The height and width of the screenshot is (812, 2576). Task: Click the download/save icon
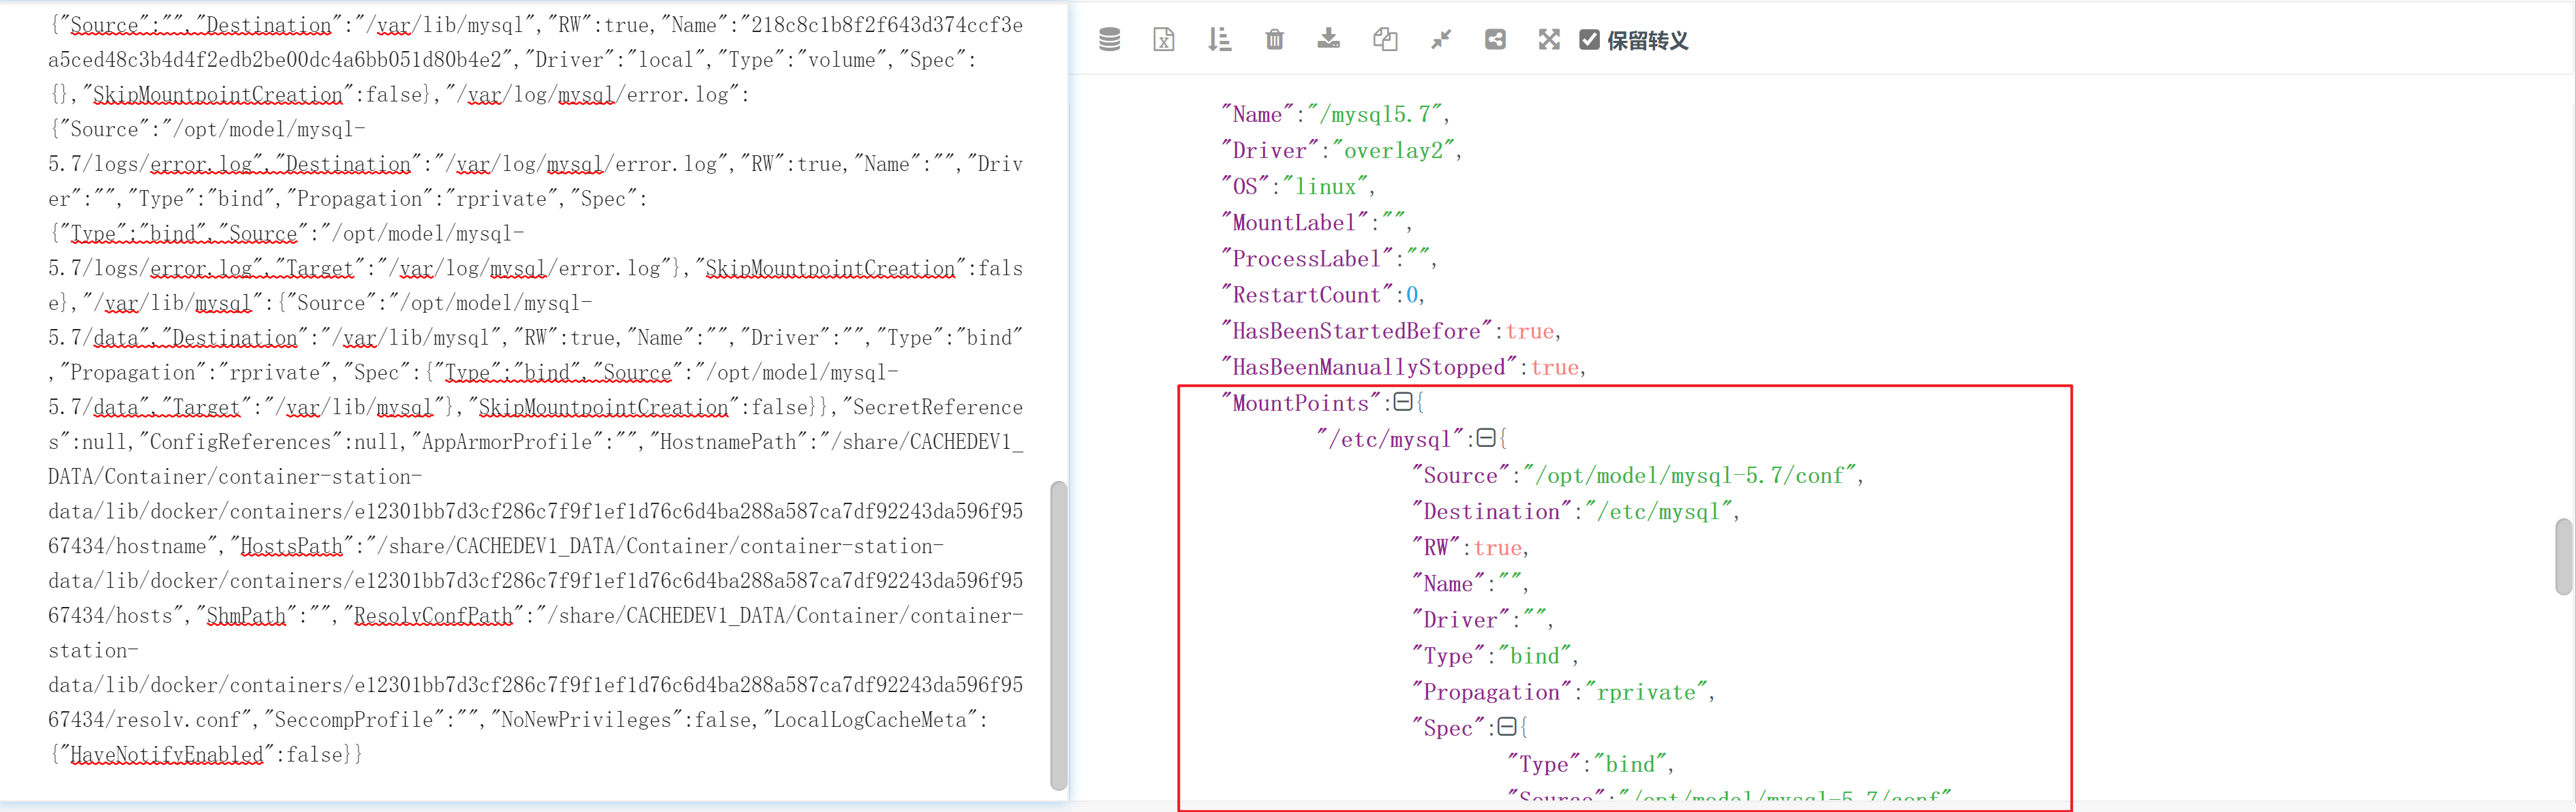click(x=1329, y=40)
